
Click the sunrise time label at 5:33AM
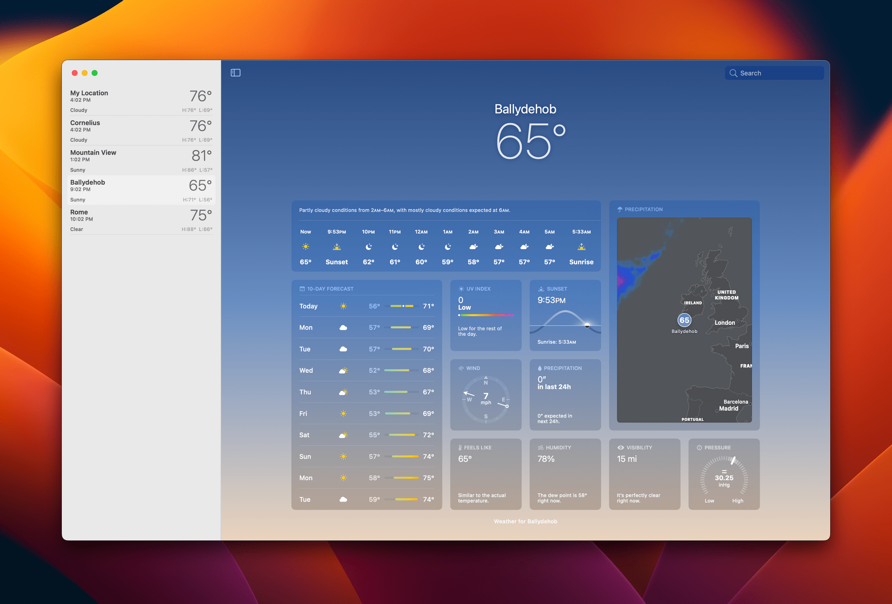[579, 231]
